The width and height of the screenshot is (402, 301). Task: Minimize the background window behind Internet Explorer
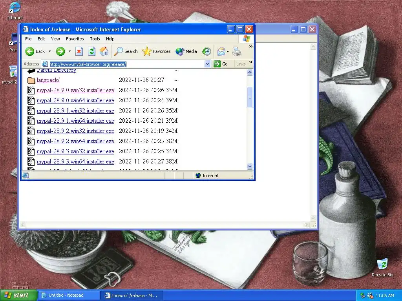(294, 29)
